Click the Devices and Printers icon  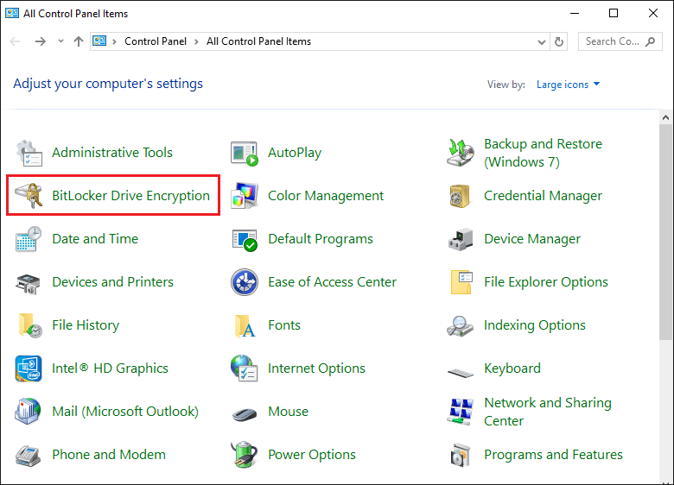28,284
